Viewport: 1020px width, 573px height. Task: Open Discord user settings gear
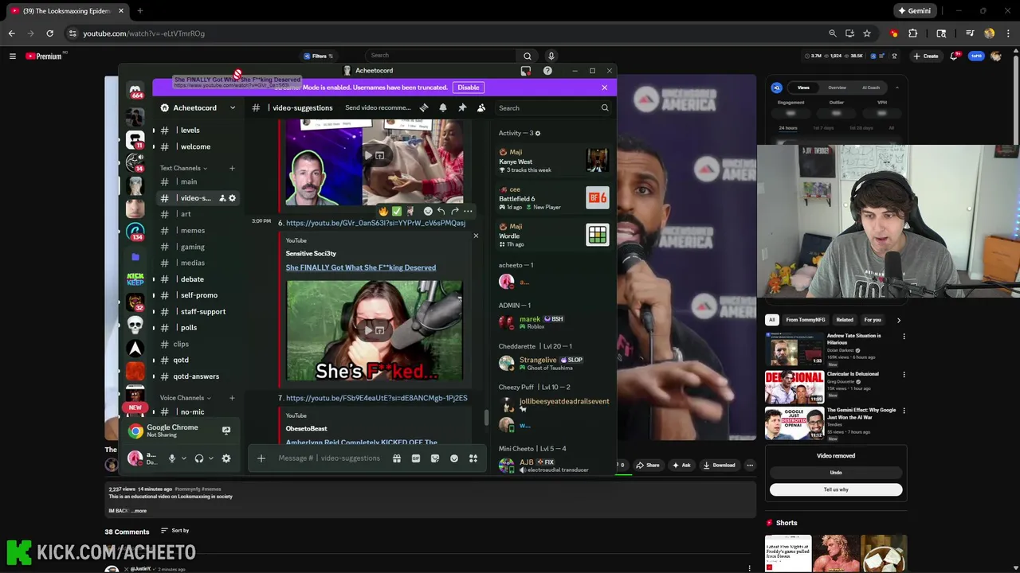pos(226,458)
